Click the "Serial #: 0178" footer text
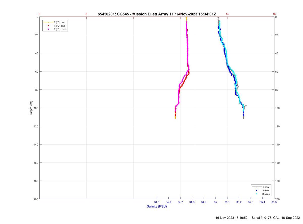Viewport: 303px width, 224px height. [262, 218]
